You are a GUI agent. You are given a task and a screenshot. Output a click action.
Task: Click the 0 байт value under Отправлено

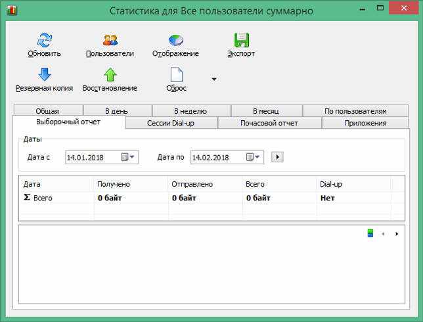point(184,198)
